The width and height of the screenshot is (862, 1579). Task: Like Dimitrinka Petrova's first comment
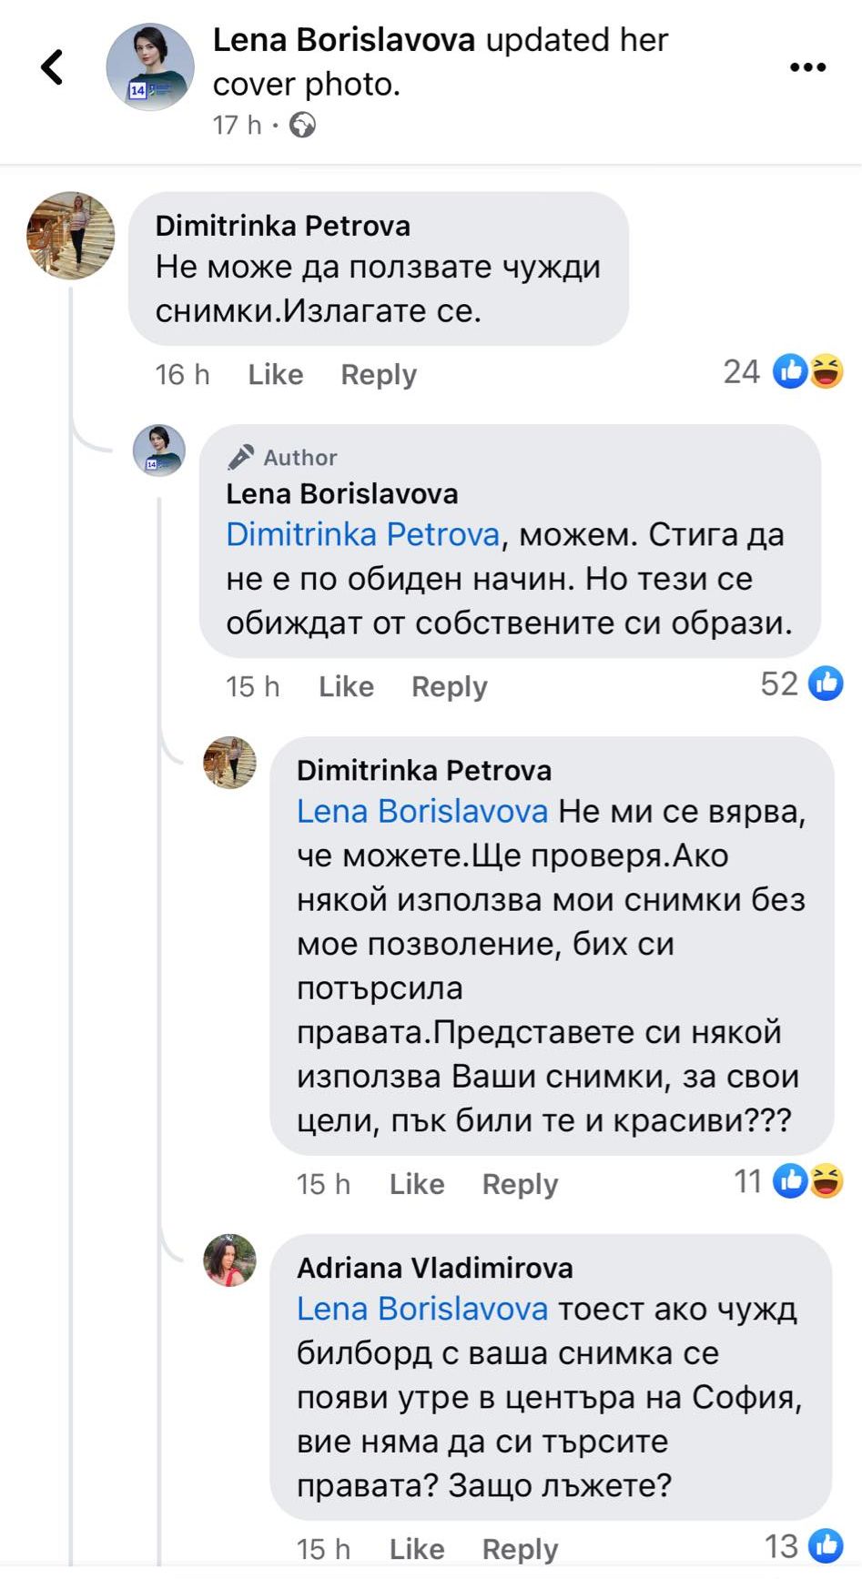[x=275, y=374]
